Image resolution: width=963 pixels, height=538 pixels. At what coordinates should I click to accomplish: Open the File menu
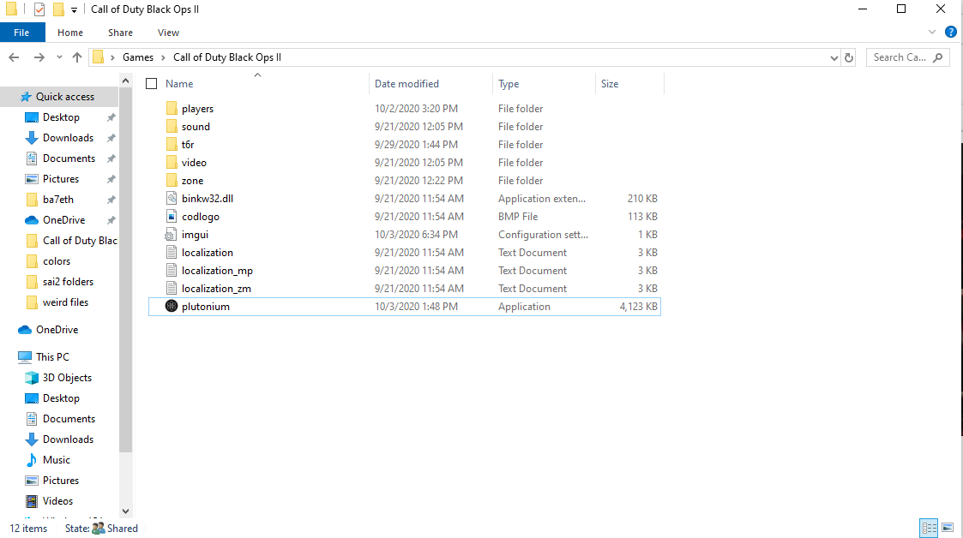coord(21,33)
